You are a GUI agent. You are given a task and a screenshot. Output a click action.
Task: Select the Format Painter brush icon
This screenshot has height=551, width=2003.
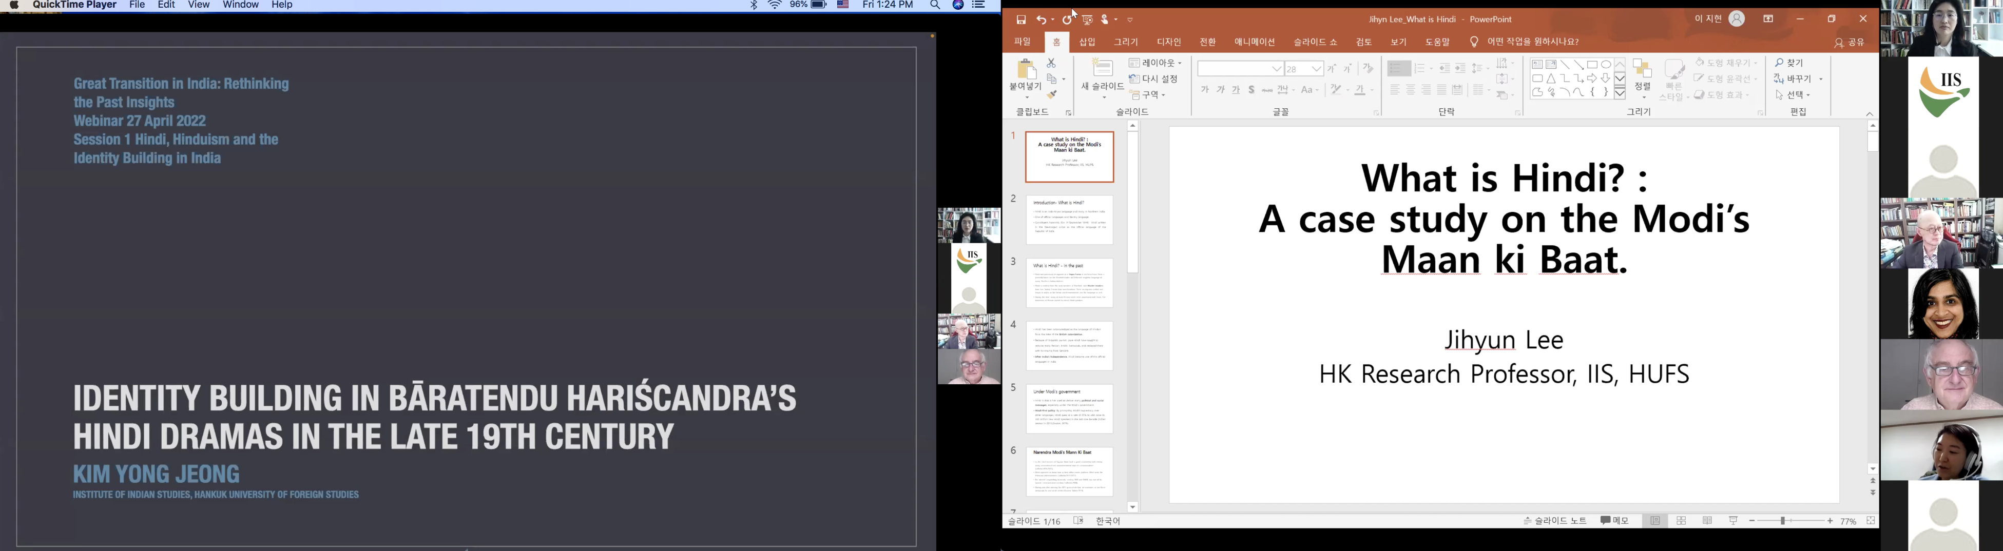pyautogui.click(x=1052, y=95)
